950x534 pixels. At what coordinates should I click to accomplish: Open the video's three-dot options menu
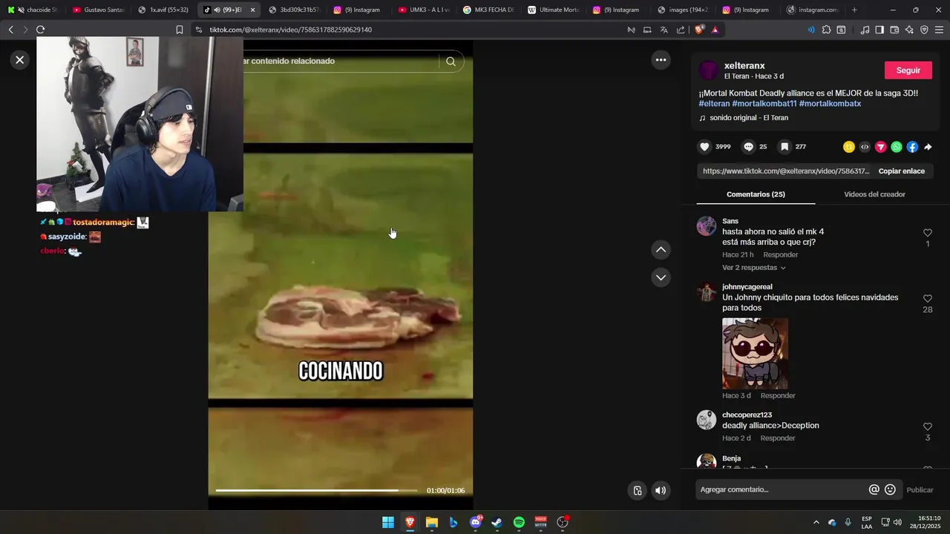[x=661, y=60]
